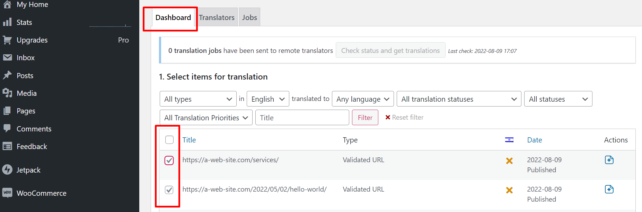Switch to the Dashboard tab
This screenshot has height=212, width=642.
173,17
